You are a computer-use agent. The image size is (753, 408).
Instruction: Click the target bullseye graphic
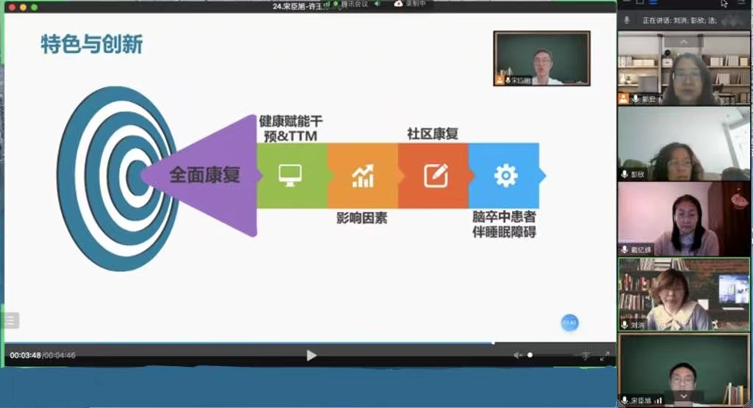(x=110, y=176)
